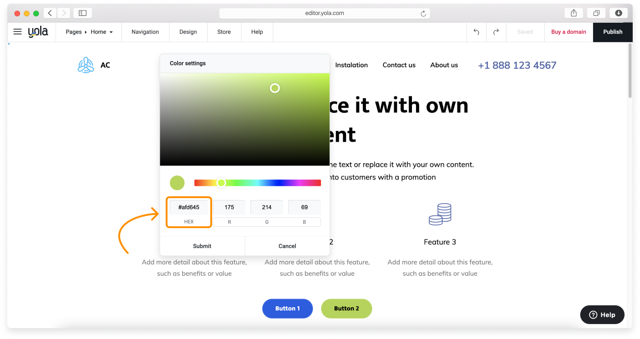Click the Safari share icon
640x339 pixels.
pos(573,13)
